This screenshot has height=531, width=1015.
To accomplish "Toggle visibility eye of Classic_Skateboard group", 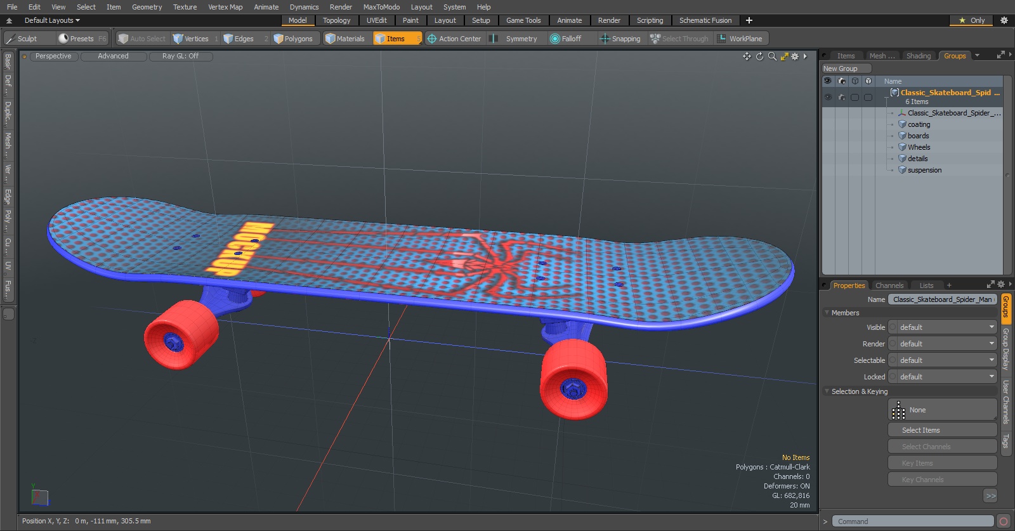I will [x=828, y=97].
